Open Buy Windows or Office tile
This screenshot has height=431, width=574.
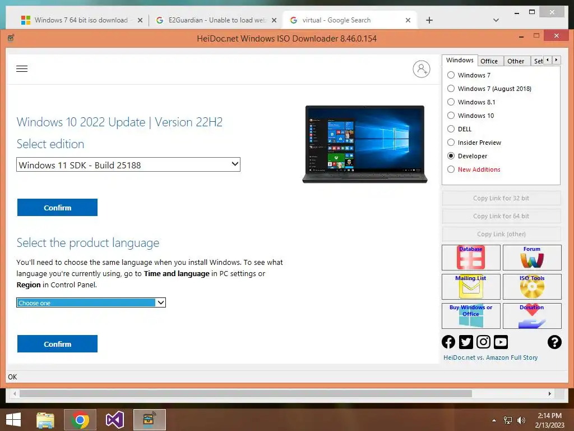(x=471, y=315)
